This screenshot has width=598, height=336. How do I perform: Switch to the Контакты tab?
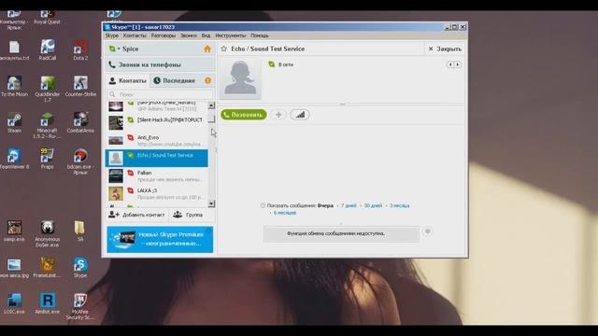128,81
